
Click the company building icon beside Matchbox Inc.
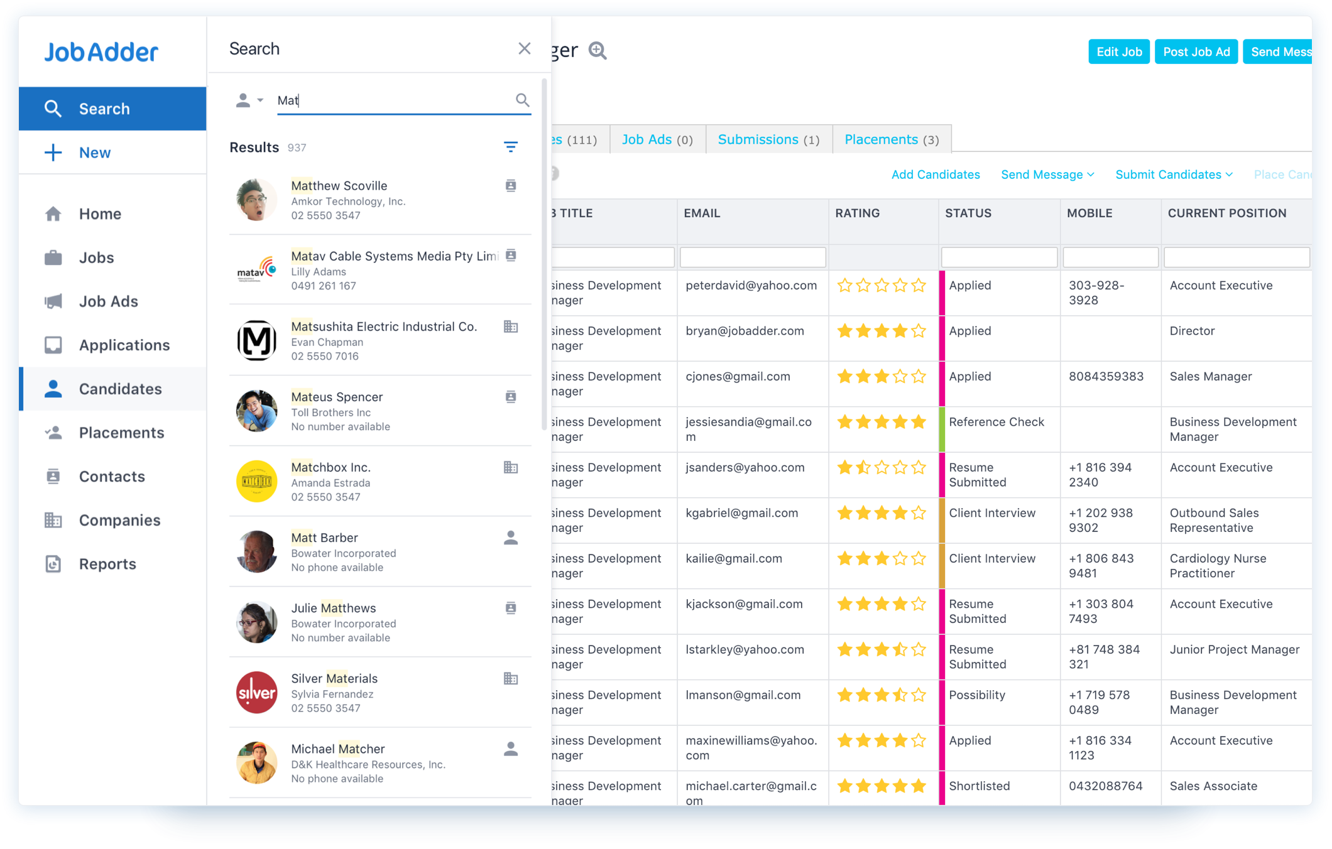511,467
